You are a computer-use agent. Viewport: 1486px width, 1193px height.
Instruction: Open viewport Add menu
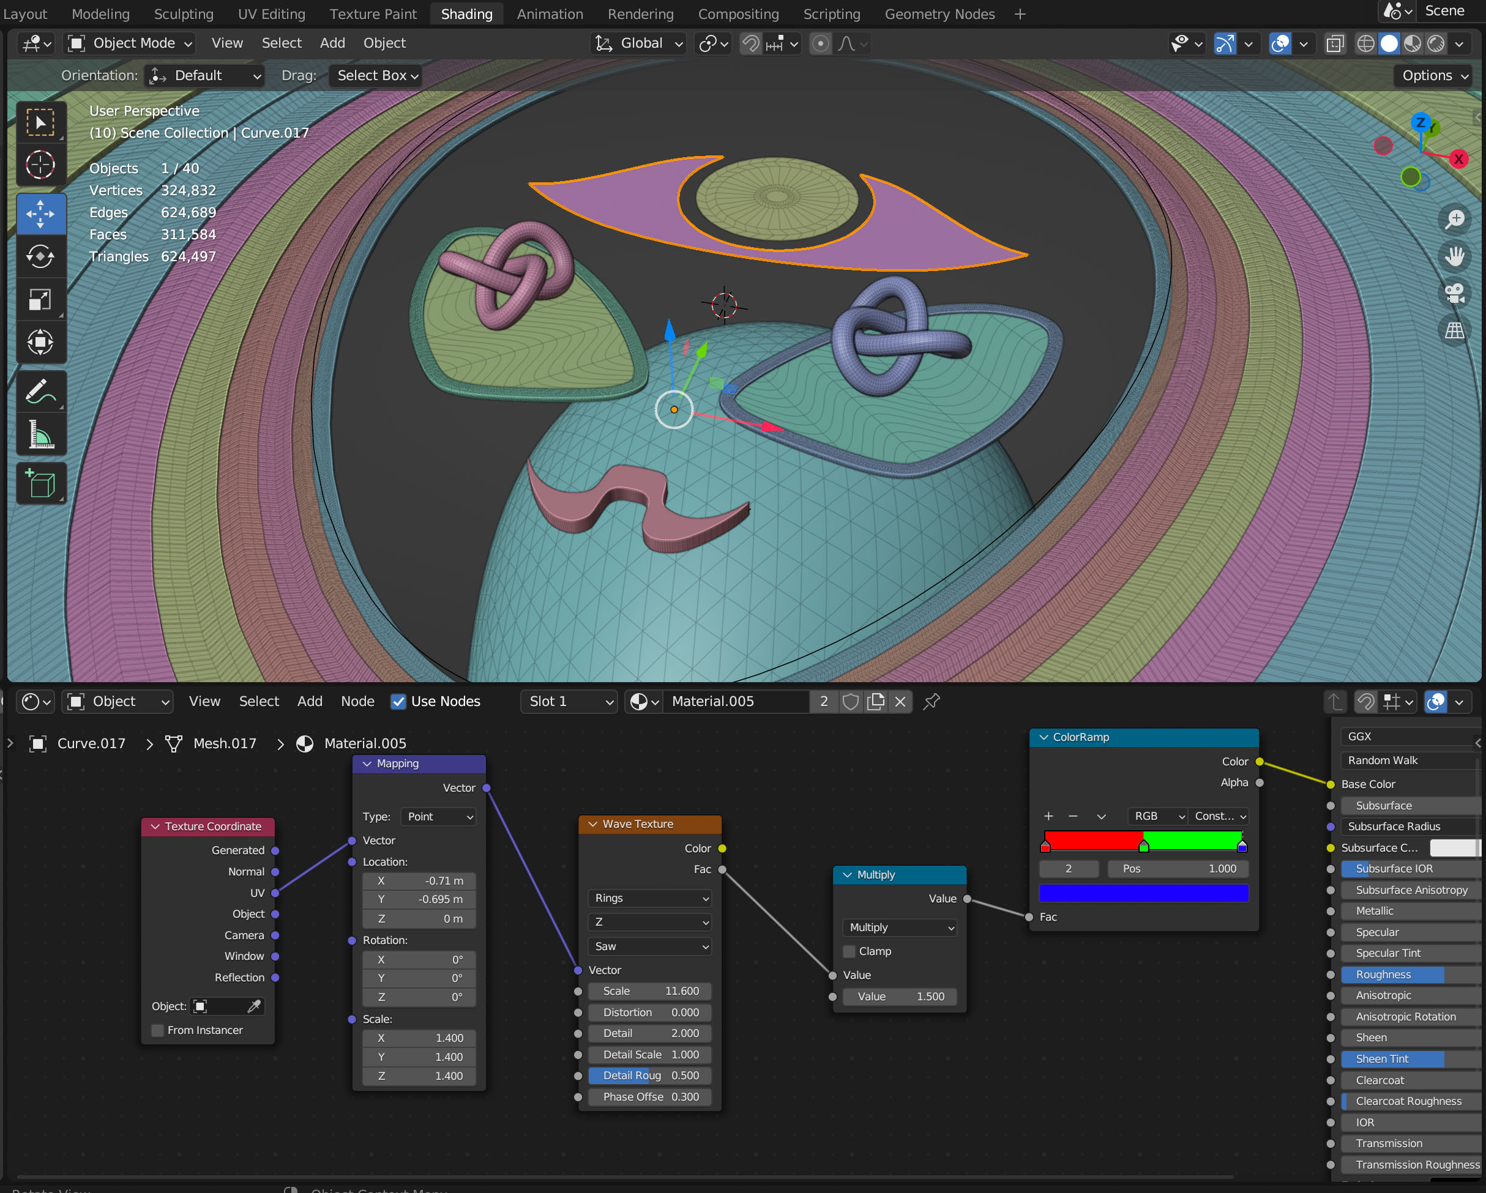332,43
